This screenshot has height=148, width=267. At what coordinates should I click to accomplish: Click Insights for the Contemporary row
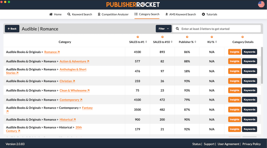click(234, 100)
